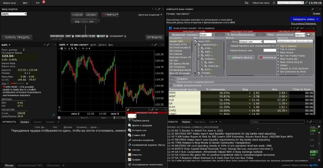Click Завершить заявку button

[x=305, y=19]
